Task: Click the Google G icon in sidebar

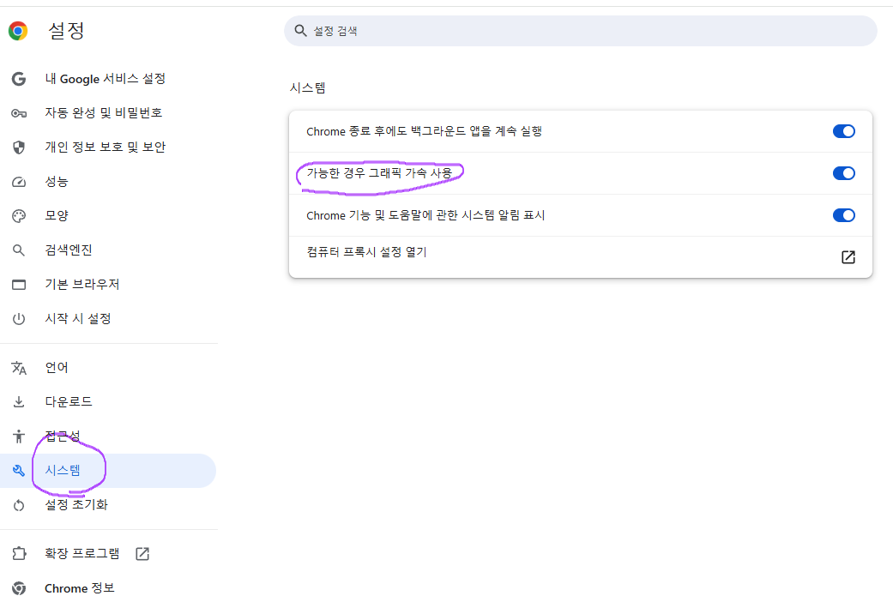Action: coord(19,79)
